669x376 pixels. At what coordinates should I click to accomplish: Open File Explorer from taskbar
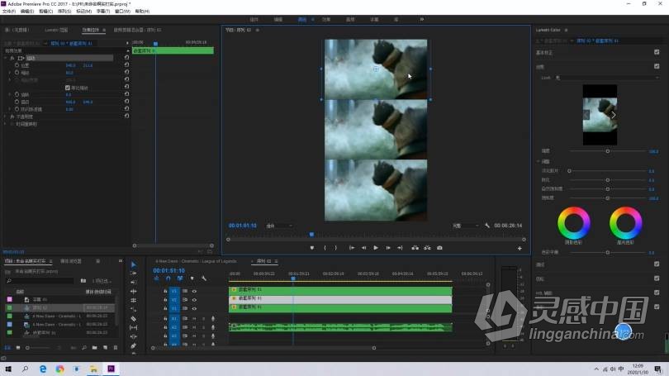coord(93,369)
